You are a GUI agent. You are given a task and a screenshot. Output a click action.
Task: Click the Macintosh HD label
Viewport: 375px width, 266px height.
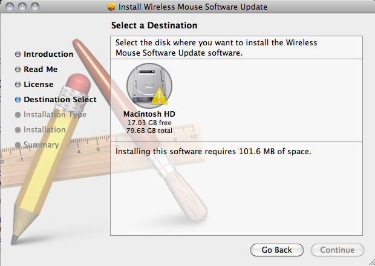[x=149, y=114]
